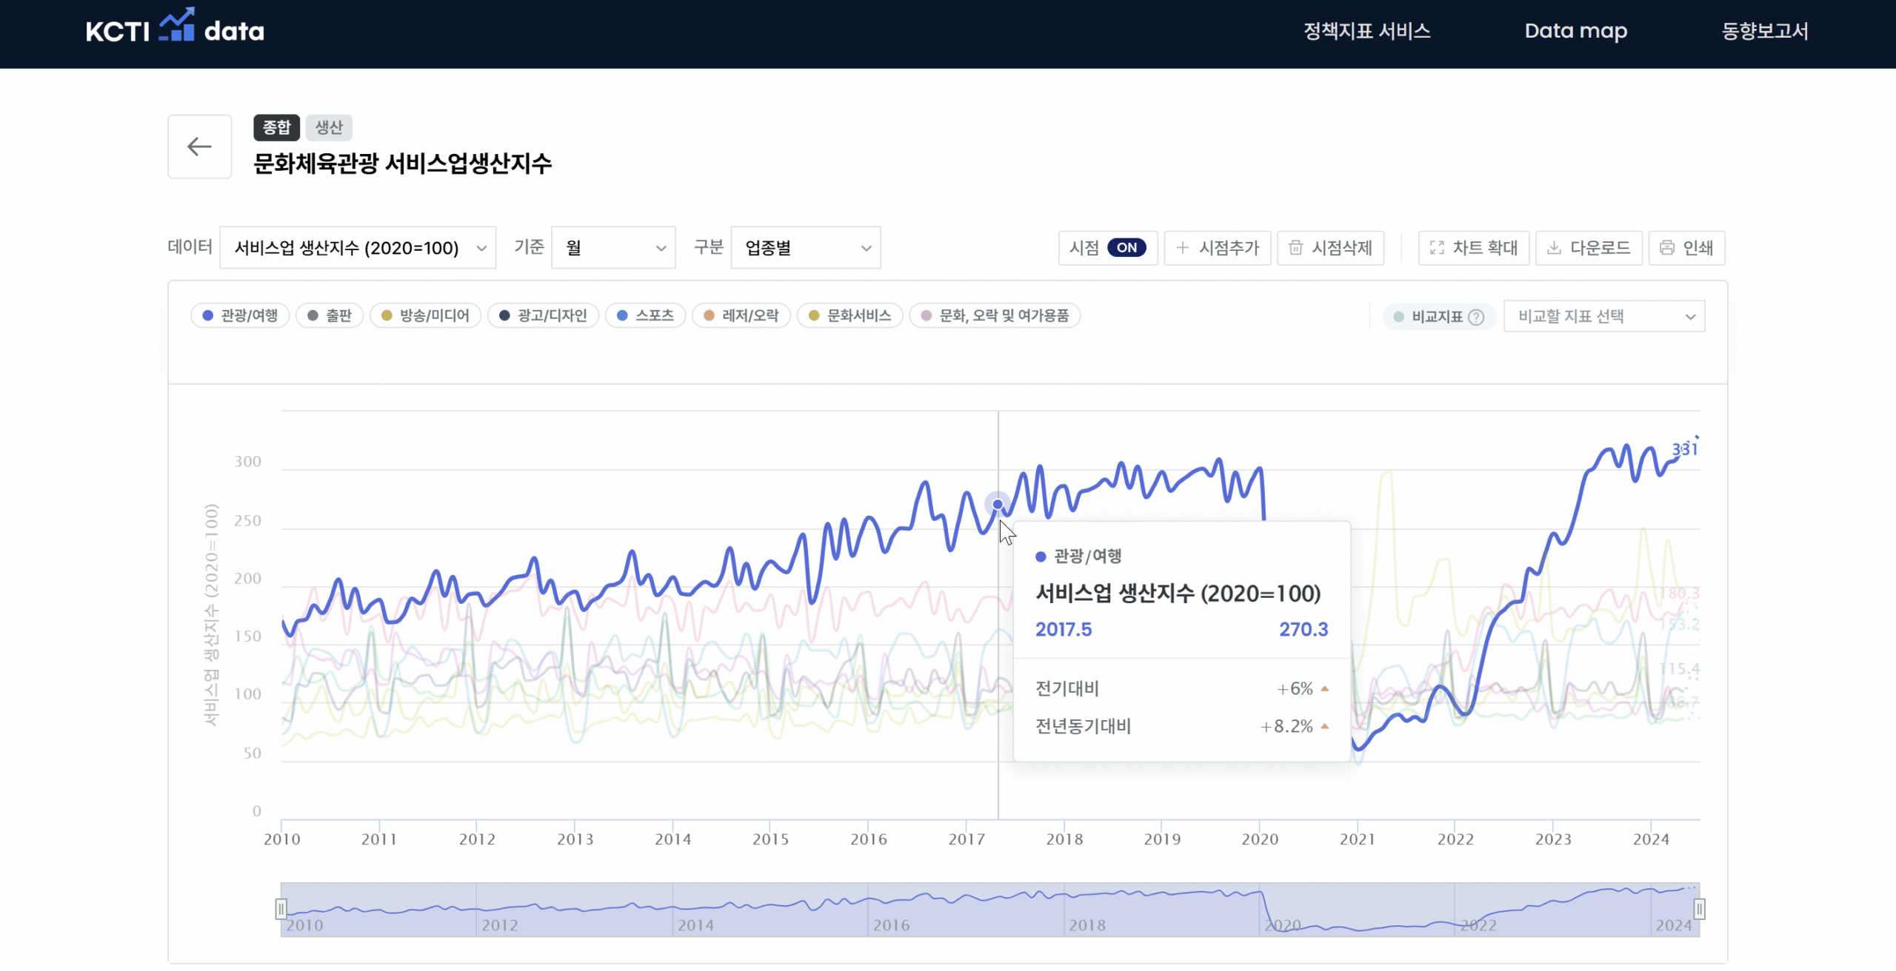Click the 270.3 value in the tooltip
Screen dimensions: 1896x971
point(1303,630)
